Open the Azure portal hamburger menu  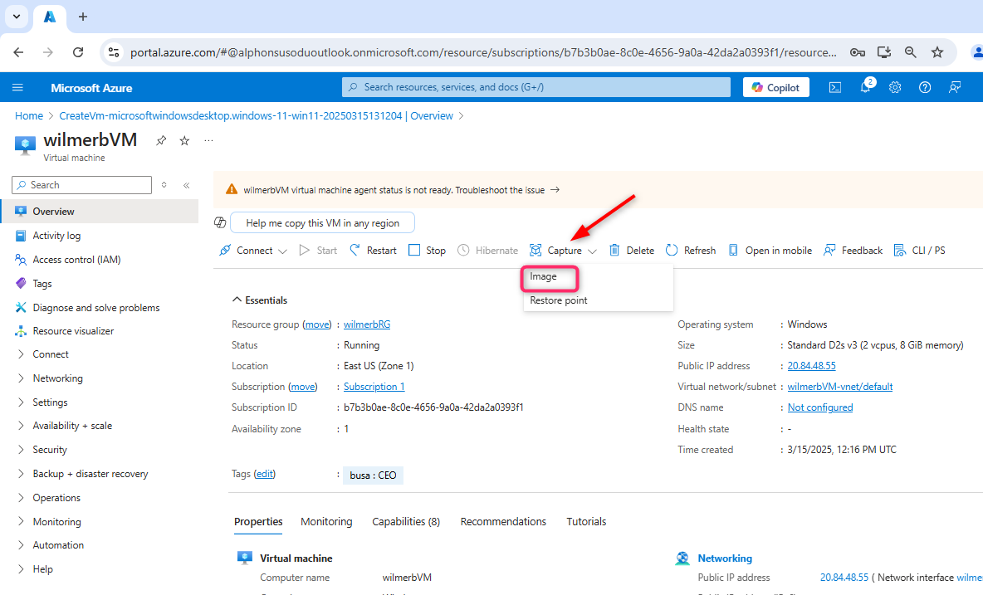click(17, 88)
